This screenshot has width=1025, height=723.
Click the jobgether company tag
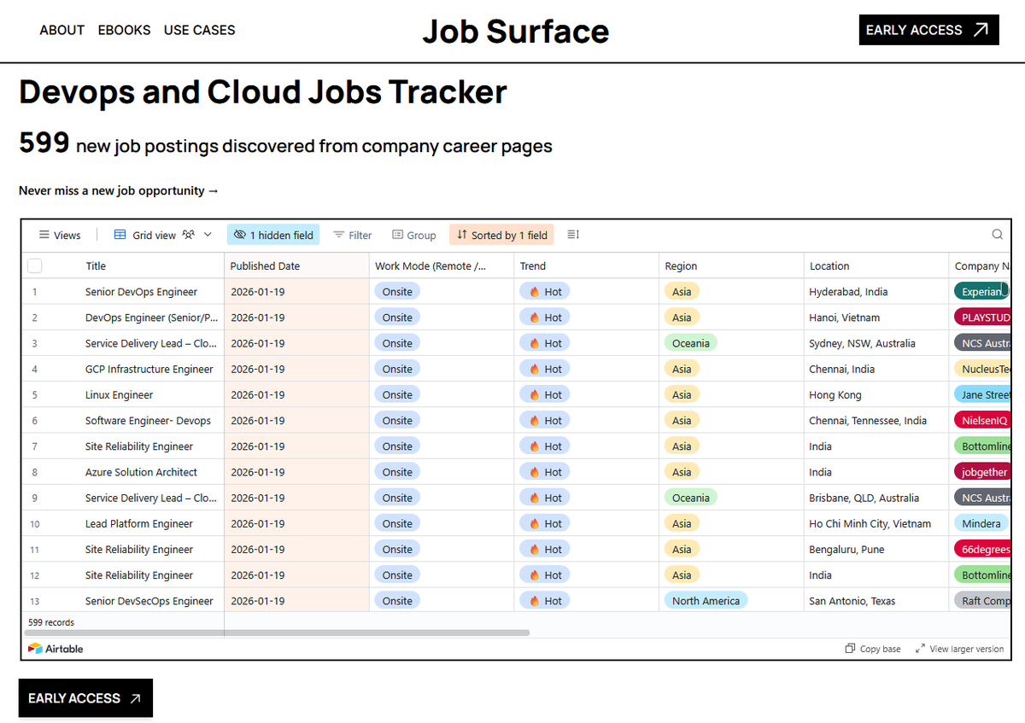[x=984, y=472]
